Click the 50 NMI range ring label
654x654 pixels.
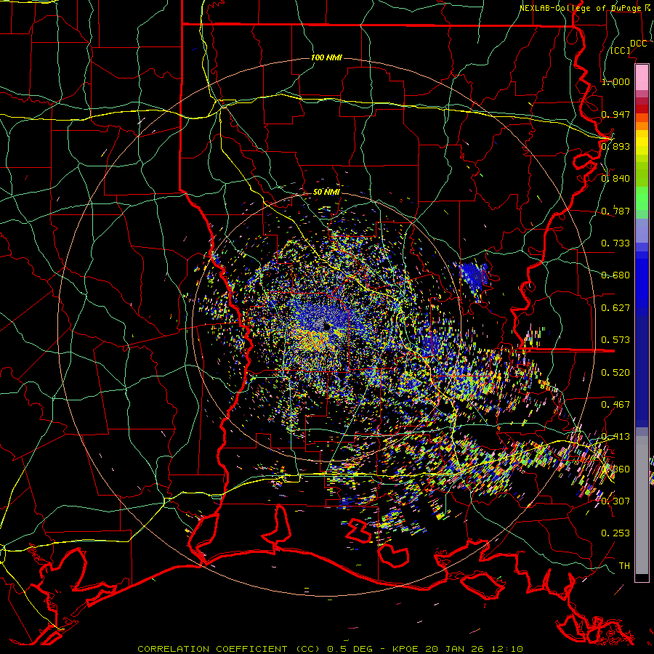coord(326,192)
